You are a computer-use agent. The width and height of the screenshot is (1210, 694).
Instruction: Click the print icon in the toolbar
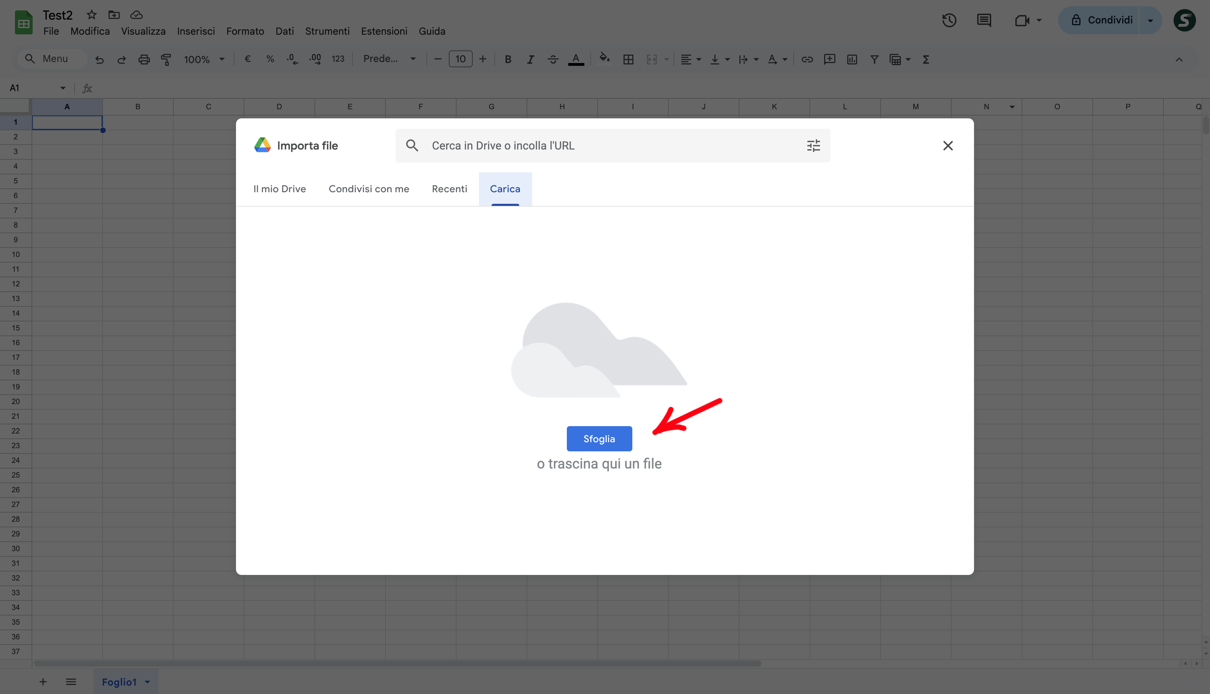[x=144, y=59]
